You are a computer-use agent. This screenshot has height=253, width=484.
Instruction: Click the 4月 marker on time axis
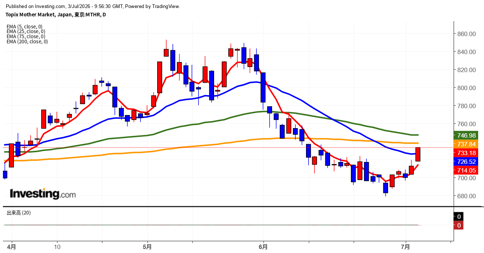pos(12,247)
